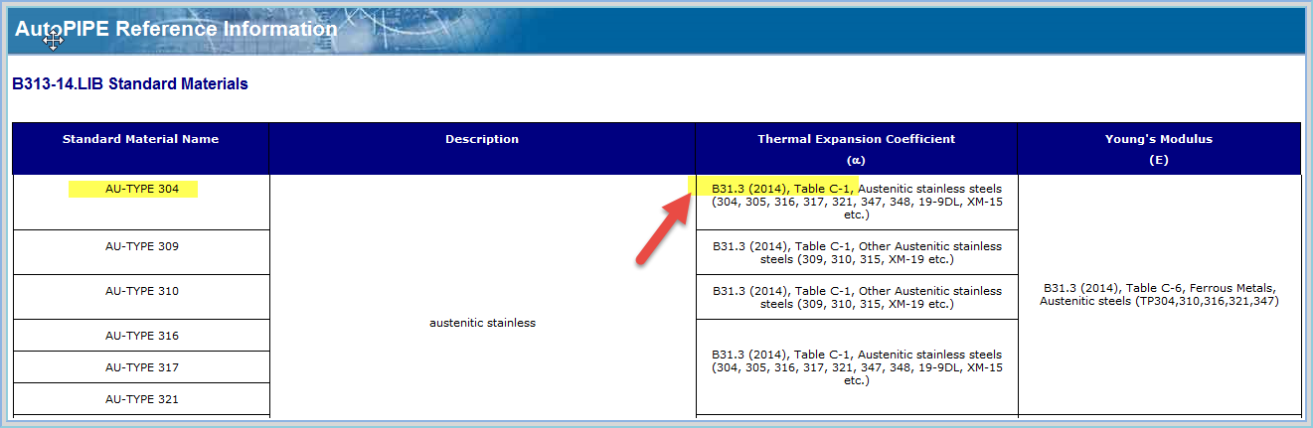Click the Thermal Expansion Coefficient column header
This screenshot has height=428, width=1313.
[857, 148]
